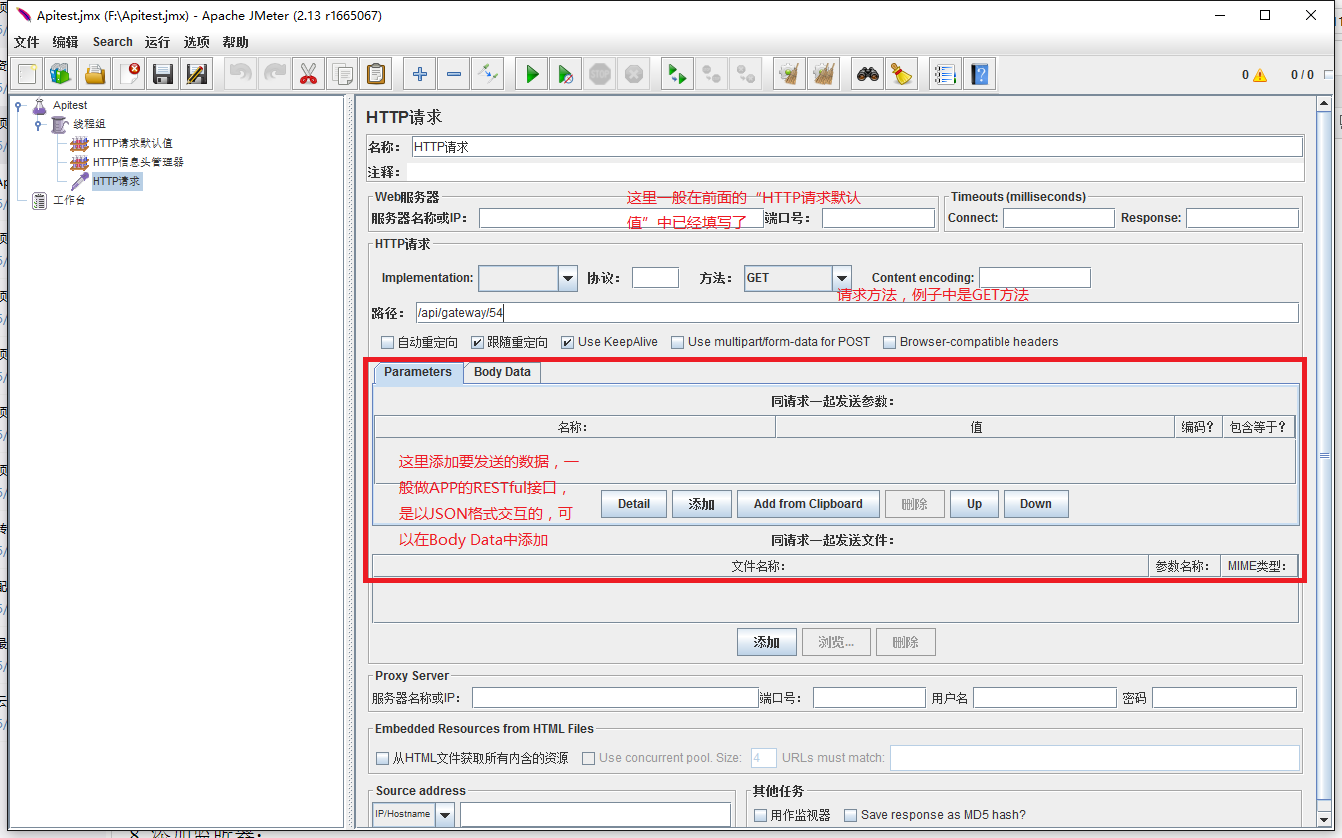This screenshot has height=838, width=1342.
Task: Open the IP/Hostname source address dropdown
Action: coord(444,815)
